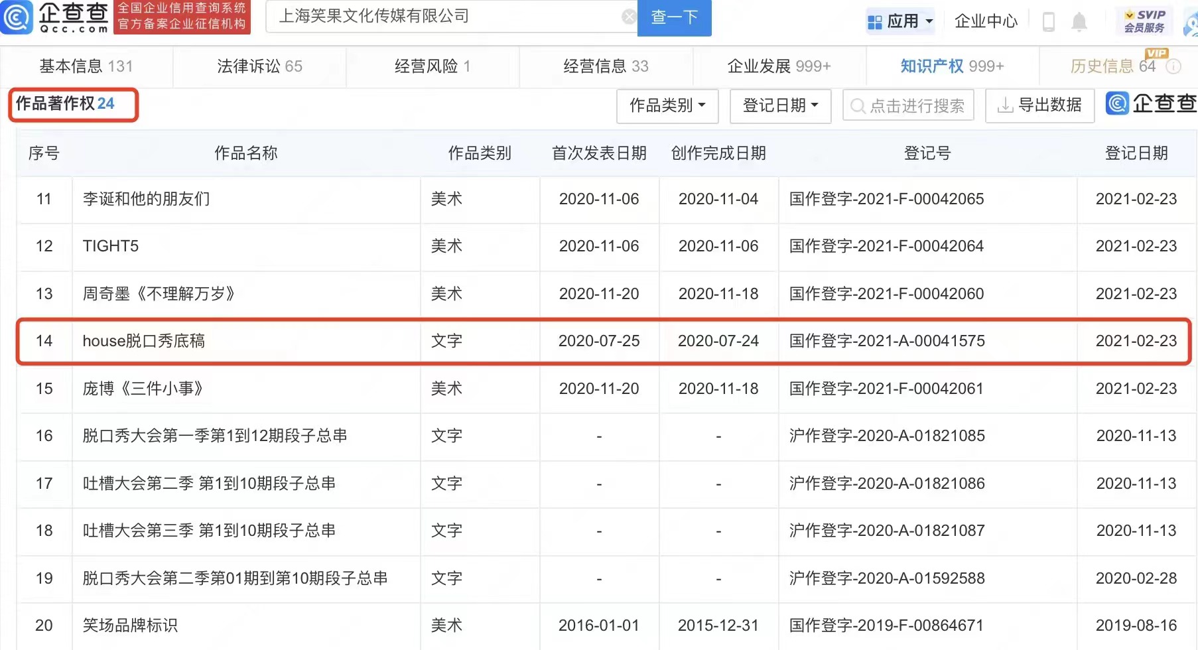Viewport: 1198px width, 650px height.
Task: Open the 应用 dropdown menu
Action: [x=901, y=22]
